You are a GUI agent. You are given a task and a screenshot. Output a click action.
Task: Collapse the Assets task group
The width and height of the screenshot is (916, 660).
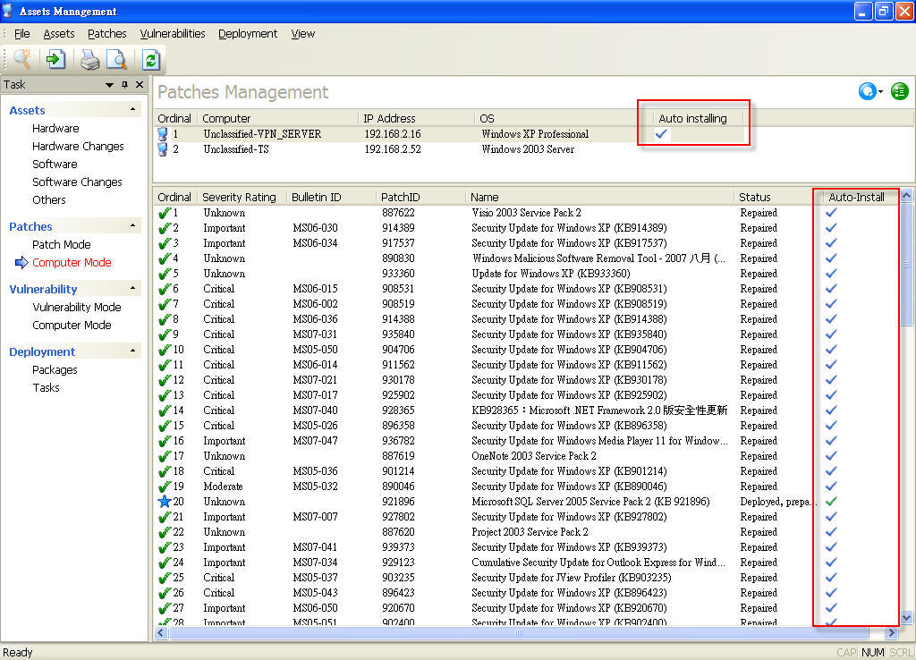(132, 109)
